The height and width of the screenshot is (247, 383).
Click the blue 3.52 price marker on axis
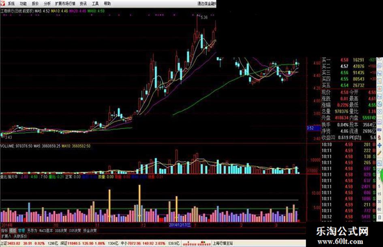pos(313,128)
